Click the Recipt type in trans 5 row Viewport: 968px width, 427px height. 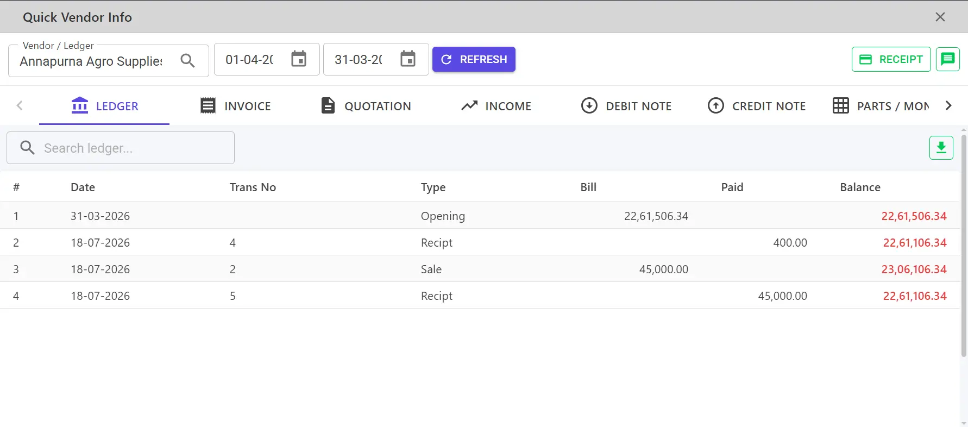437,296
